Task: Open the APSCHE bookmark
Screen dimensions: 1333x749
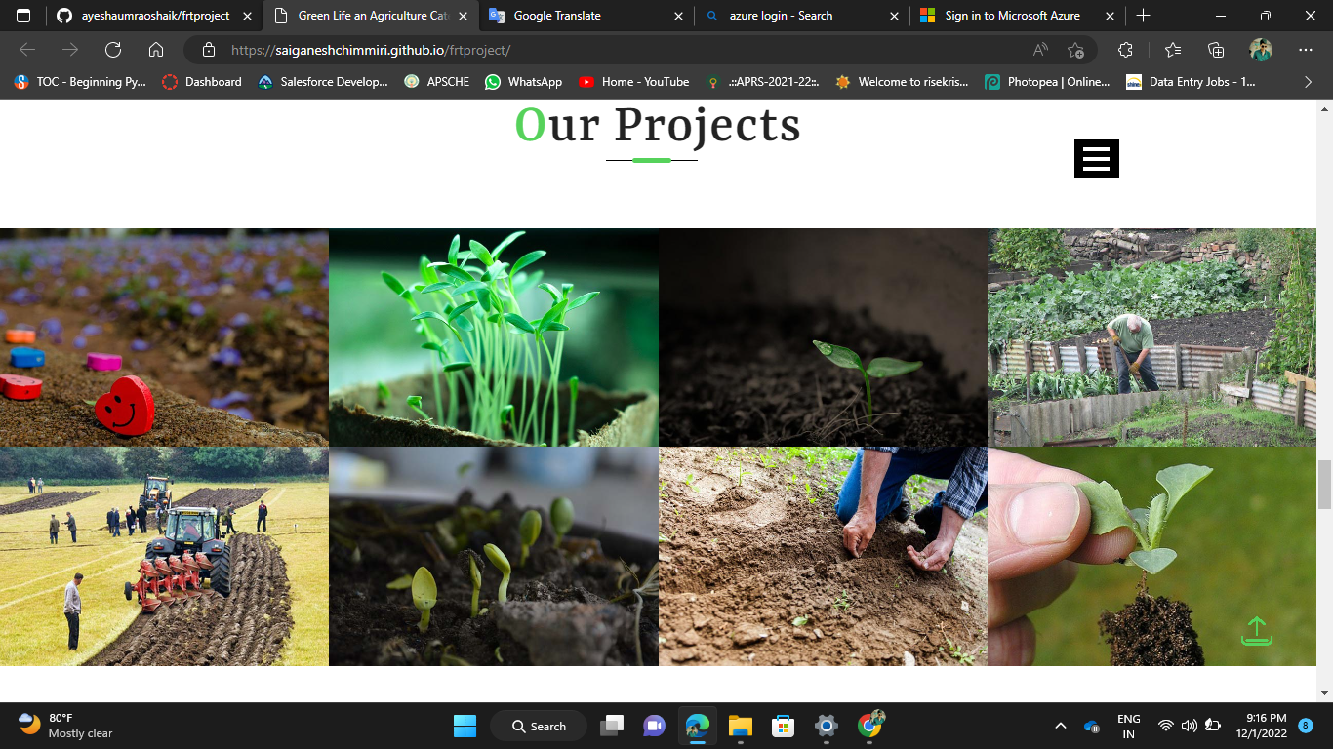Action: click(x=437, y=82)
